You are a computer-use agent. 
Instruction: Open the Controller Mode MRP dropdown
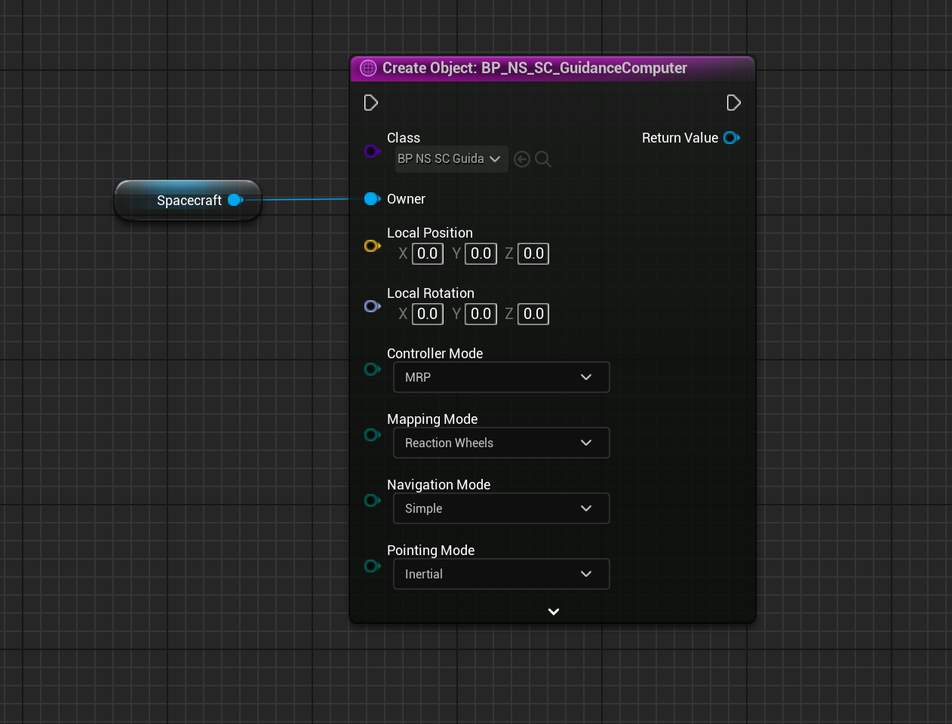pyautogui.click(x=502, y=377)
